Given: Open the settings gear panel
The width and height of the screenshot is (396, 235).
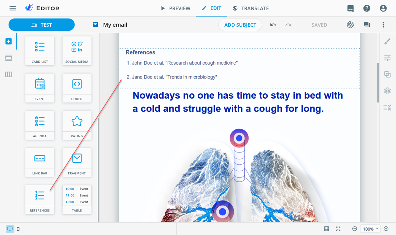Looking at the screenshot, I should 387,91.
